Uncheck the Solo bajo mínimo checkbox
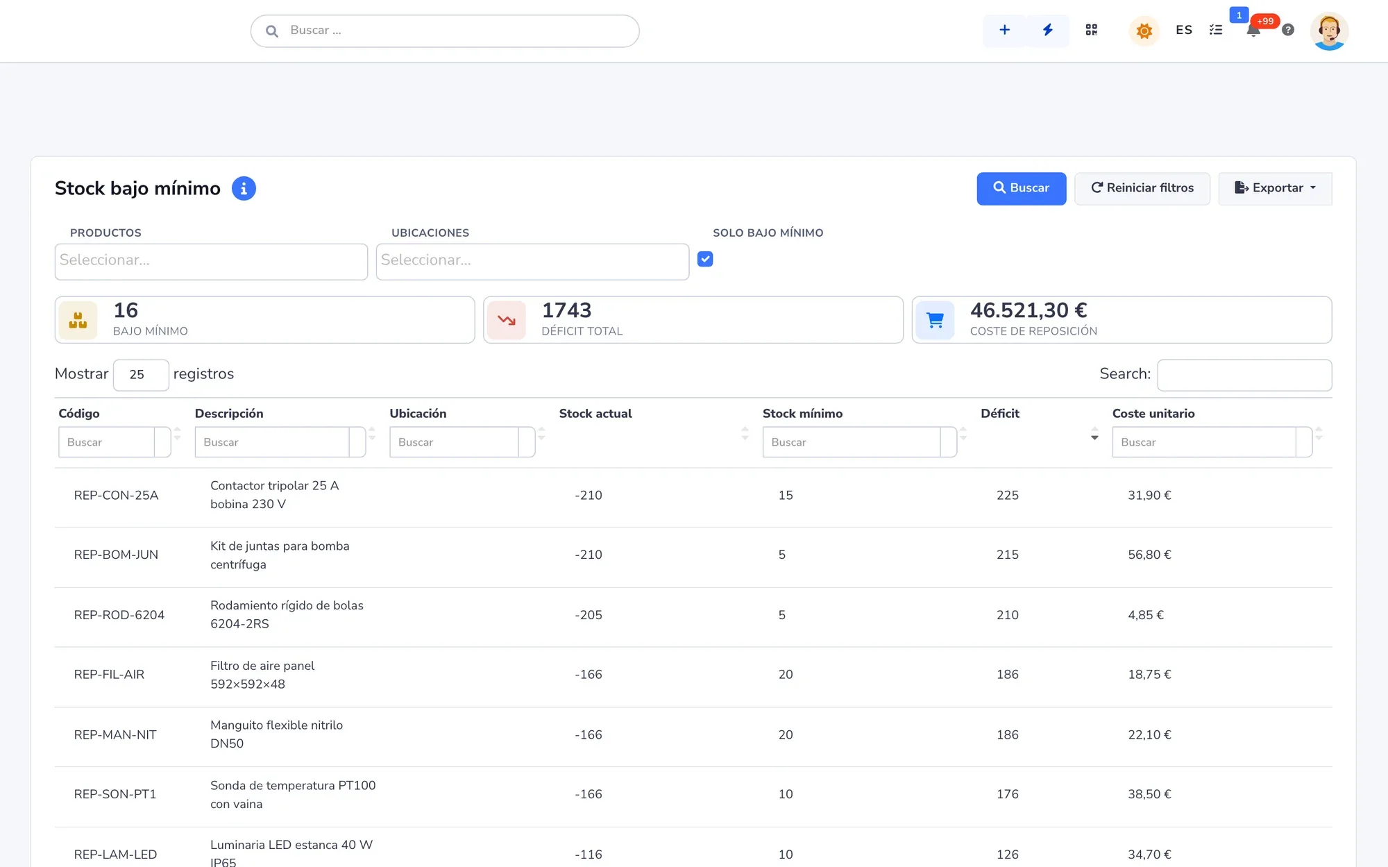This screenshot has height=867, width=1388. [x=705, y=259]
